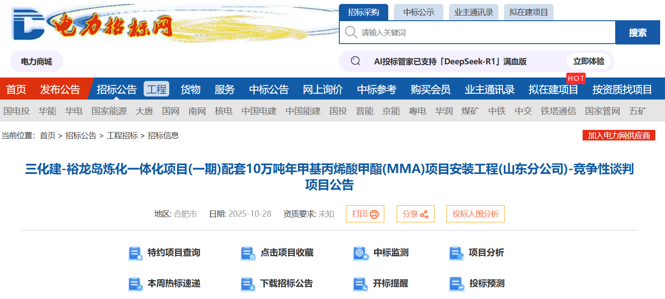Click the magnifier icon in the search bar

[x=350, y=32]
